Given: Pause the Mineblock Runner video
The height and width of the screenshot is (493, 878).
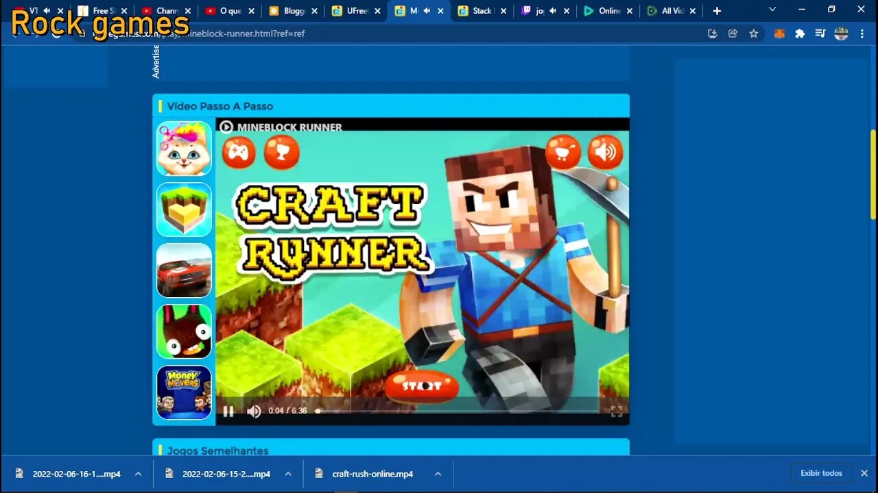Looking at the screenshot, I should (228, 411).
